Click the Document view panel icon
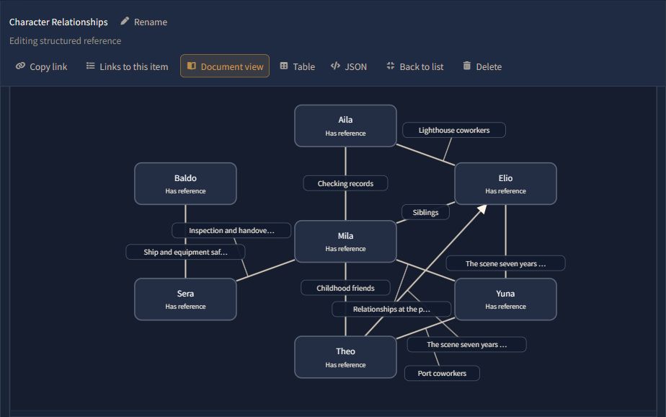The height and width of the screenshot is (417, 666). coord(192,66)
